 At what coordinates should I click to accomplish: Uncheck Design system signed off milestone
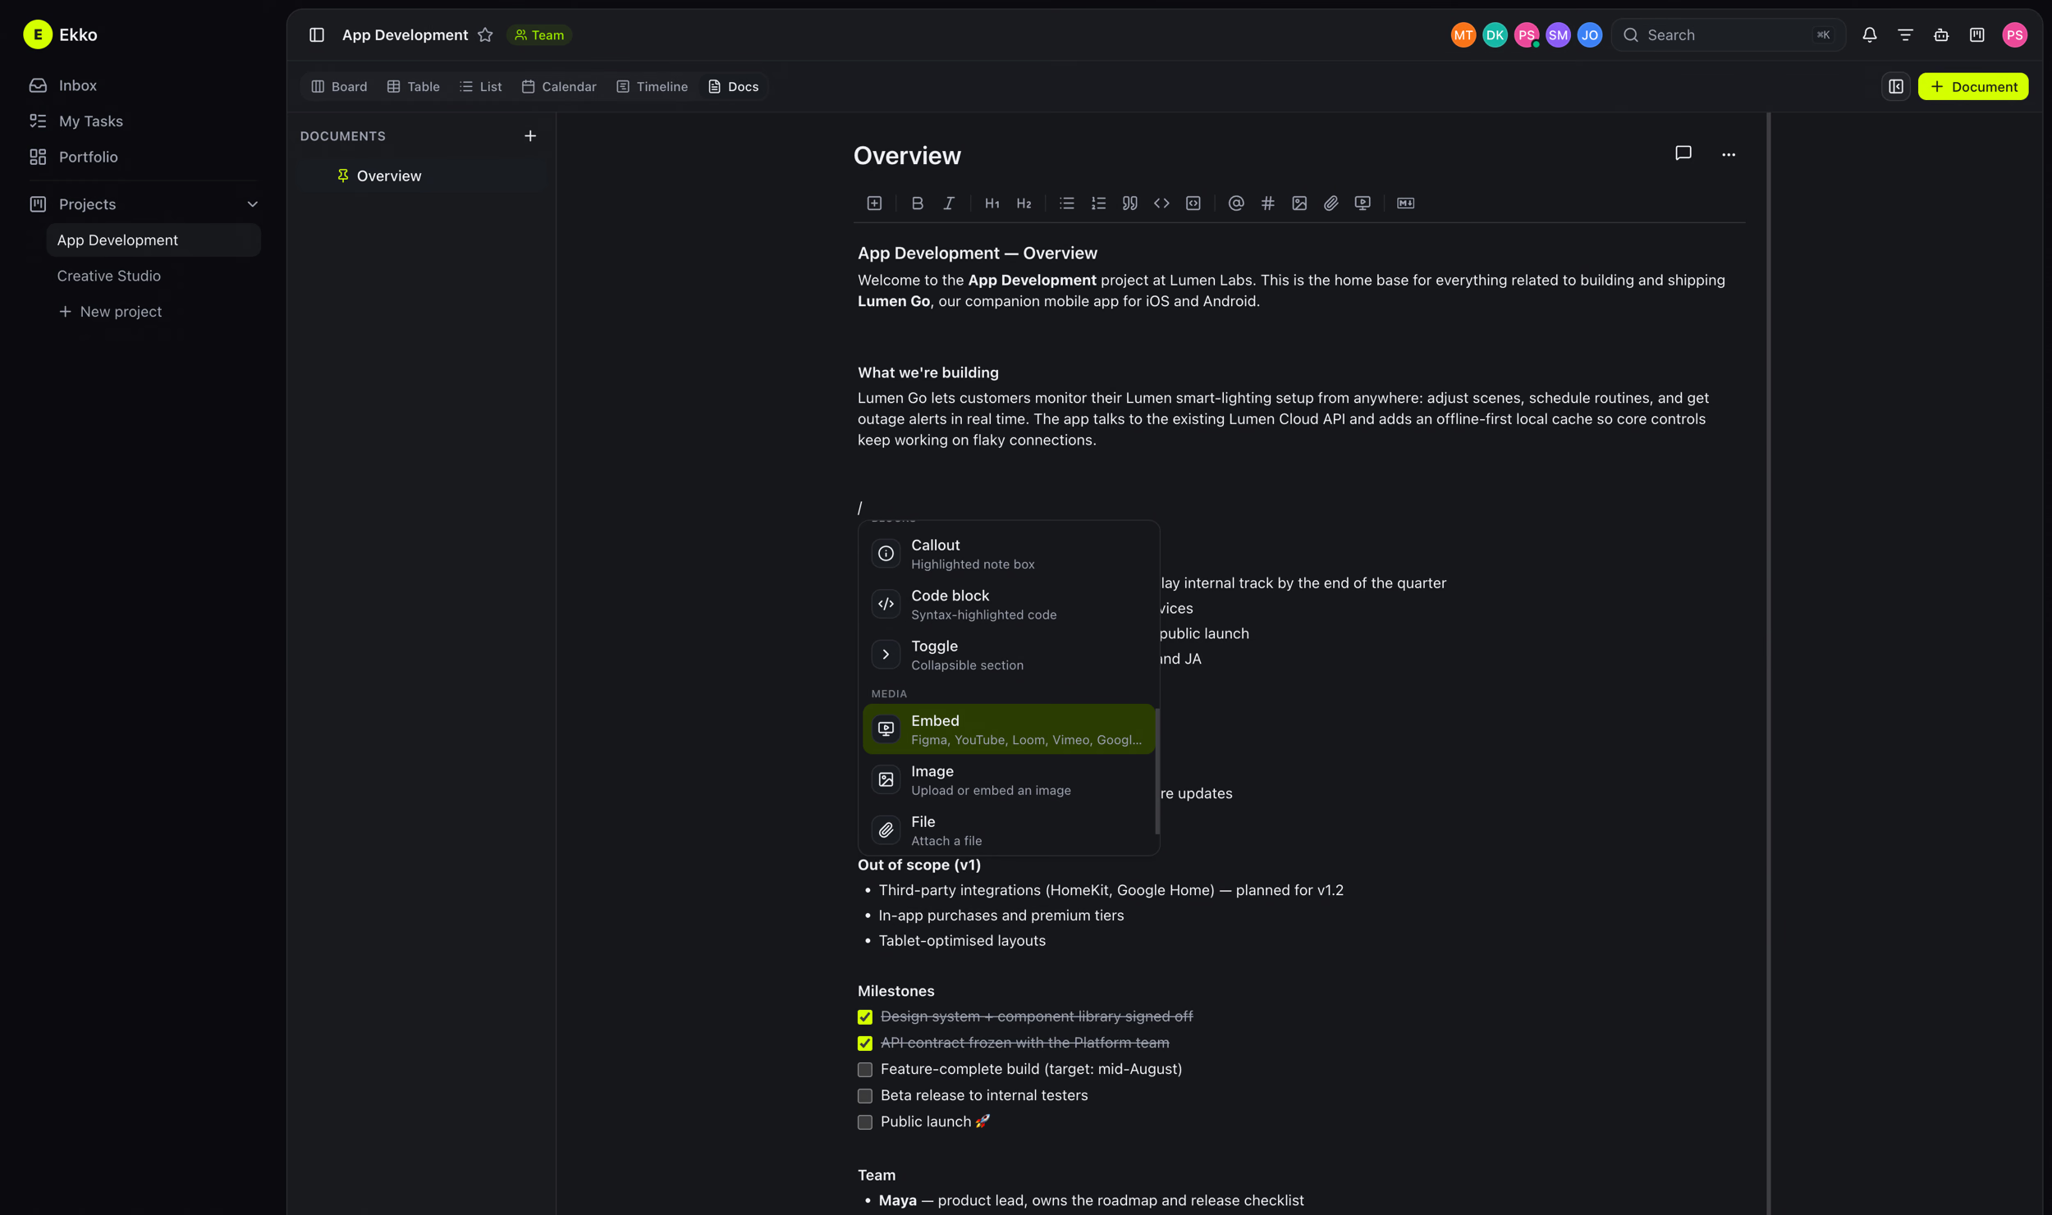864,1016
